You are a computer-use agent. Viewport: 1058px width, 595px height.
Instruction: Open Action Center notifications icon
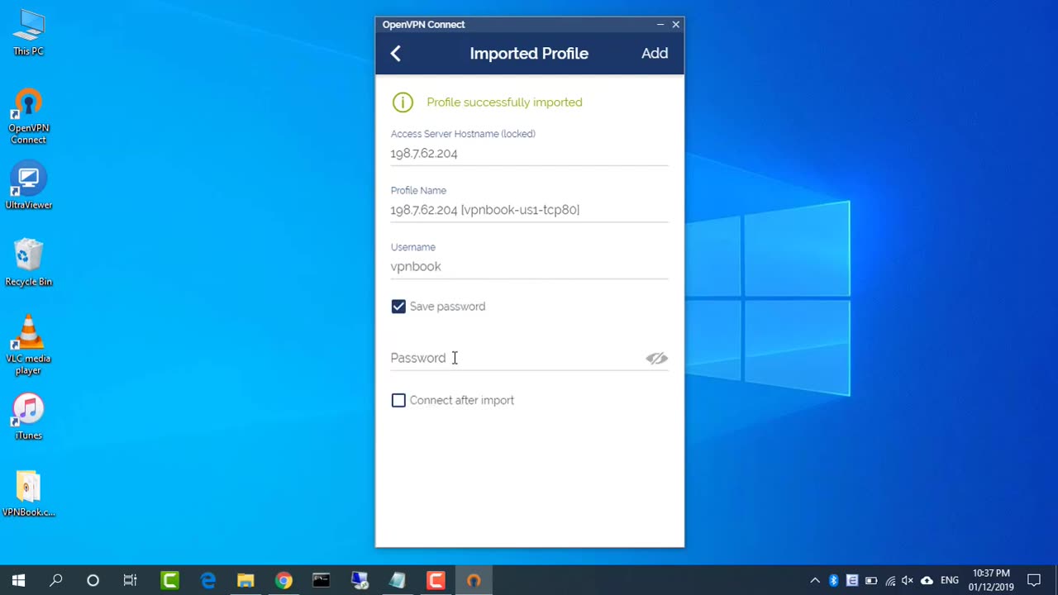pos(1034,580)
